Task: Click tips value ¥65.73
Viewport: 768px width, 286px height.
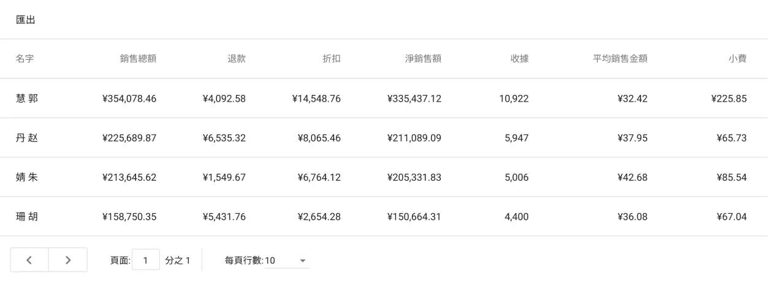Action: (731, 138)
